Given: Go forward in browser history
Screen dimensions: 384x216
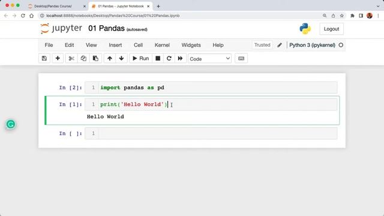Looking at the screenshot, I should click(x=14, y=16).
